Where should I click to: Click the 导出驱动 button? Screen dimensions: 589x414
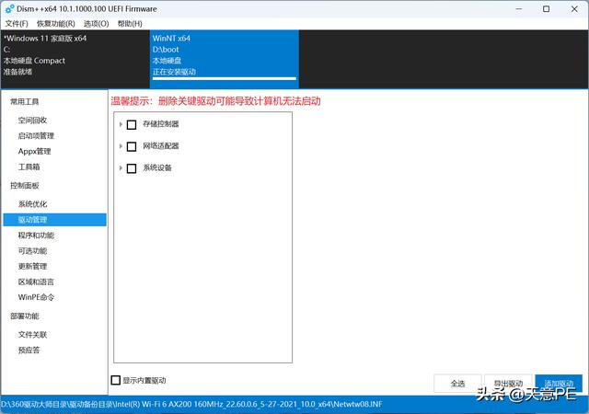click(508, 384)
